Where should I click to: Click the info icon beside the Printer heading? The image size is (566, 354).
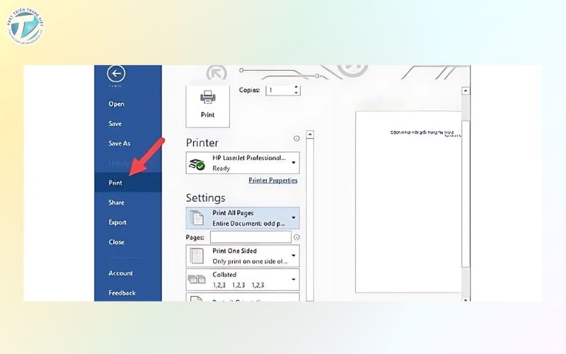(296, 139)
